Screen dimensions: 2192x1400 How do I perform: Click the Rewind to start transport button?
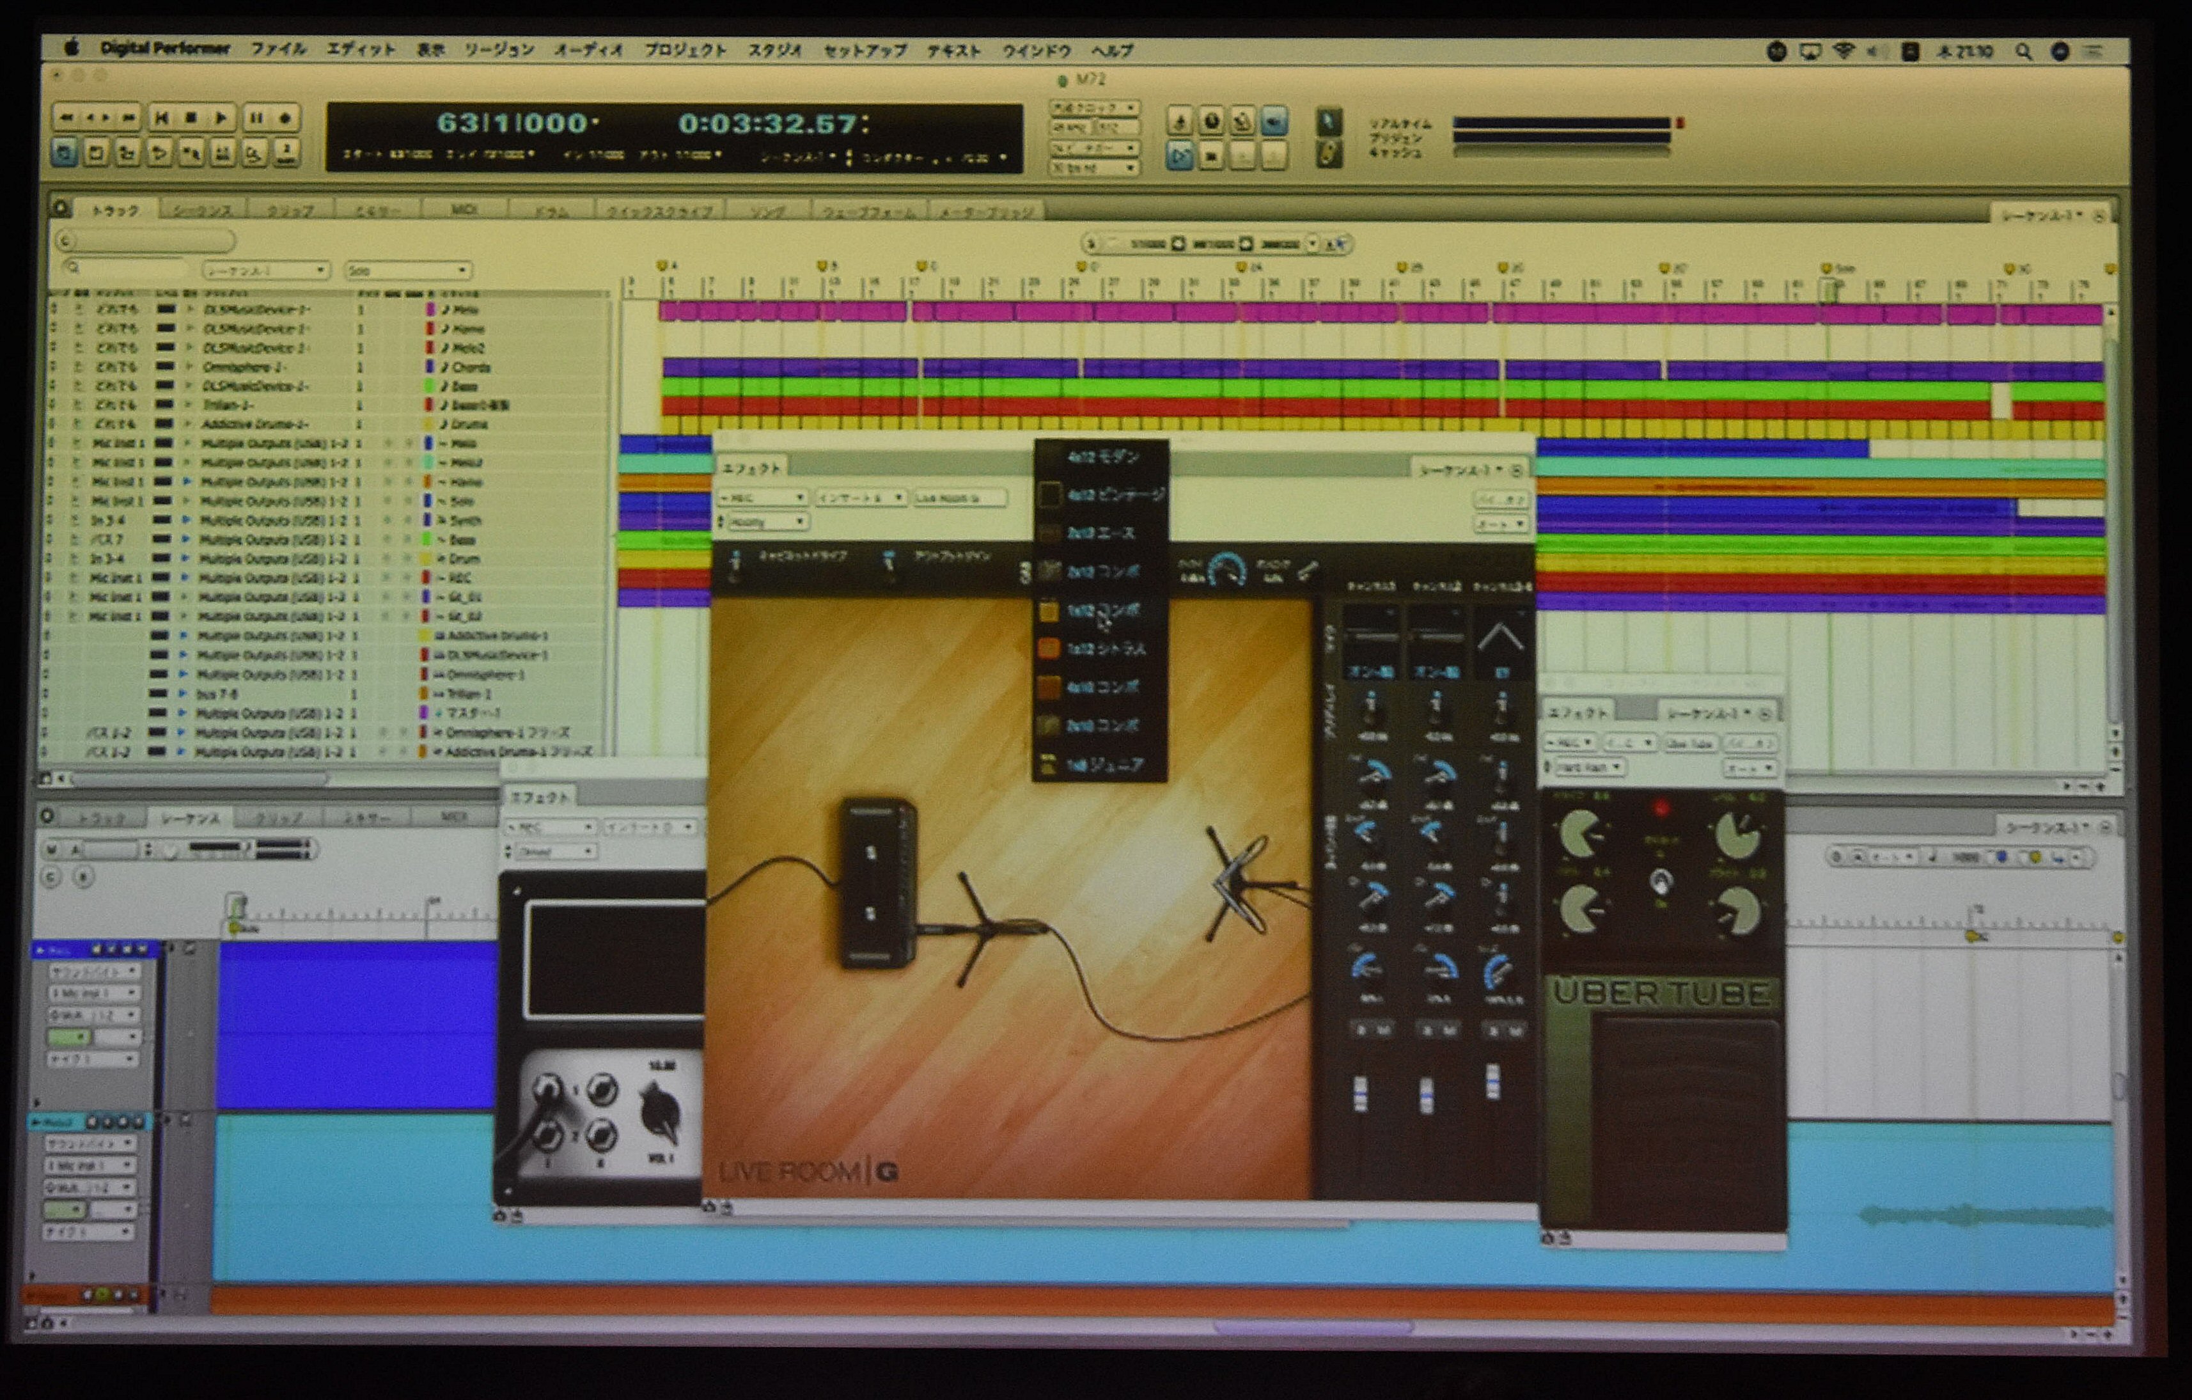click(x=161, y=118)
